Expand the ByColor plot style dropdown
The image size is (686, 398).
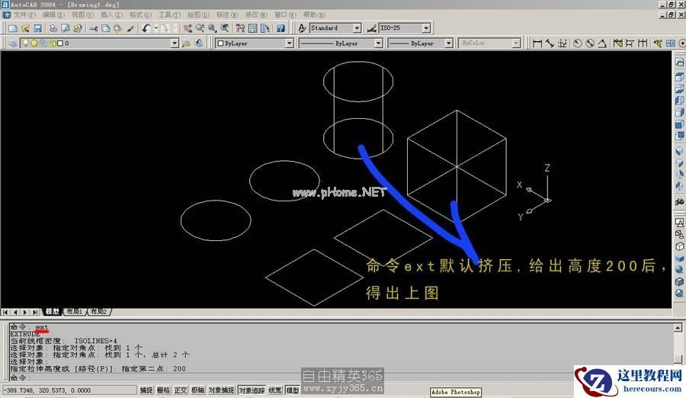tap(516, 43)
